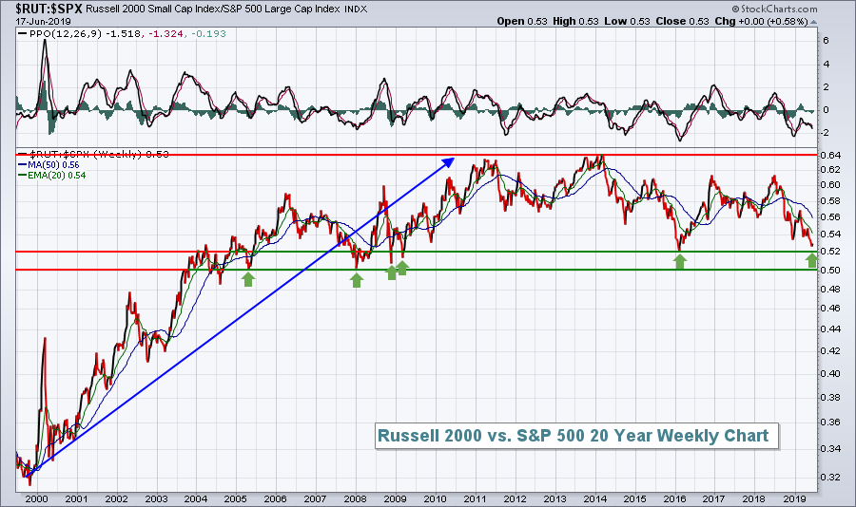Click the 2009 year label on the time axis
Screen dimensions: 856x507
tap(396, 498)
